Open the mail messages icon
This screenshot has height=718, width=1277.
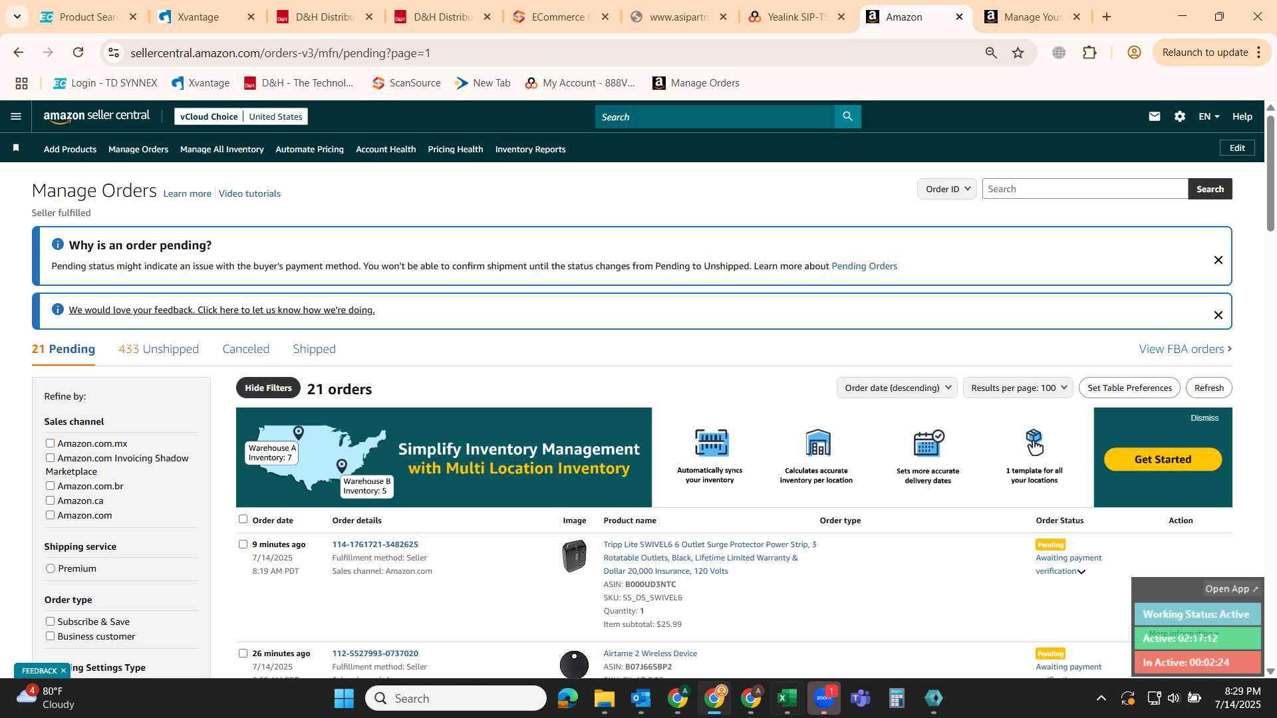[1154, 116]
